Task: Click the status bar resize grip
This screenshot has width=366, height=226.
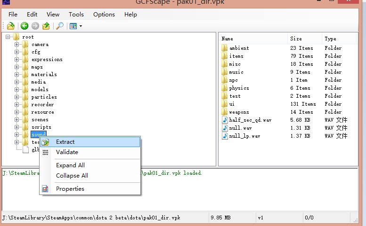Action: (356, 220)
